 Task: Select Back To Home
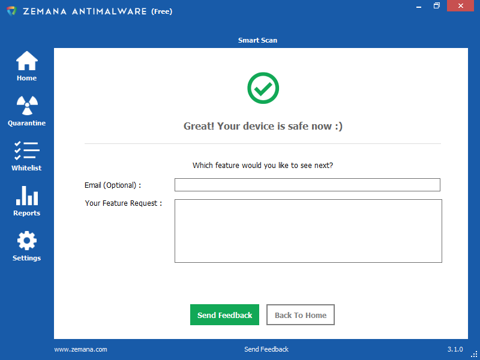(300, 314)
